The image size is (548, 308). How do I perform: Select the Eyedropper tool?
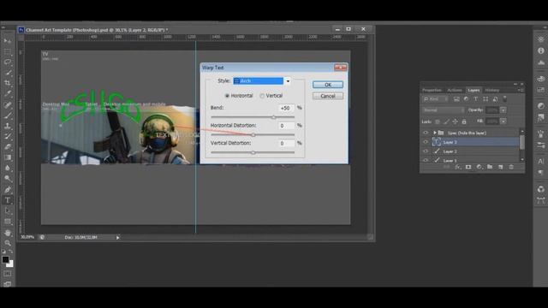coord(8,93)
